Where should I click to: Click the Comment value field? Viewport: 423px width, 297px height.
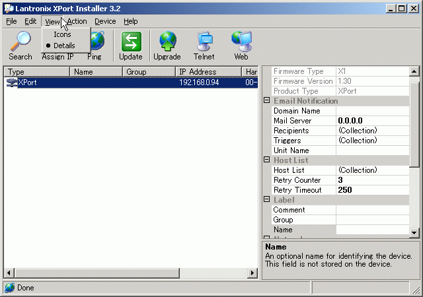pyautogui.click(x=373, y=210)
